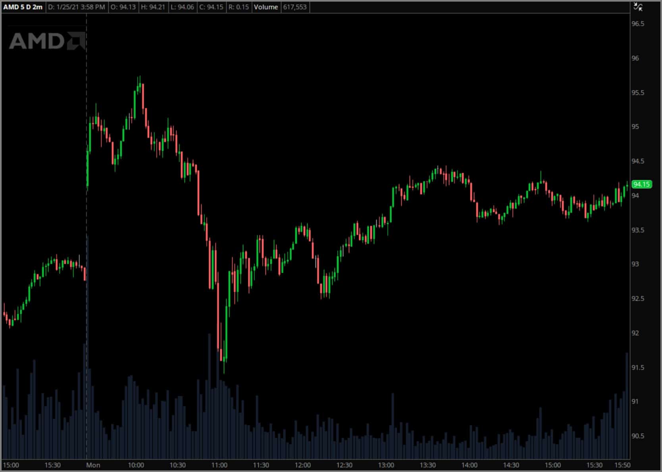Click the 93 price axis label

(635, 264)
